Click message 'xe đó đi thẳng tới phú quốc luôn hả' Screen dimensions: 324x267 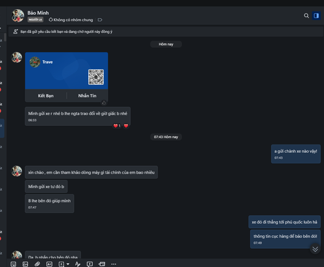(x=284, y=222)
